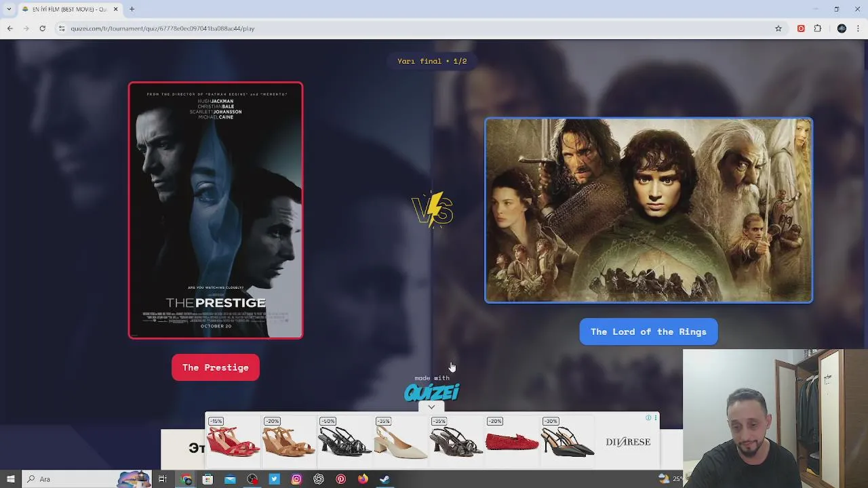This screenshot has height=488, width=868.
Task: Open ChatGPT from the taskbar
Action: (x=319, y=479)
